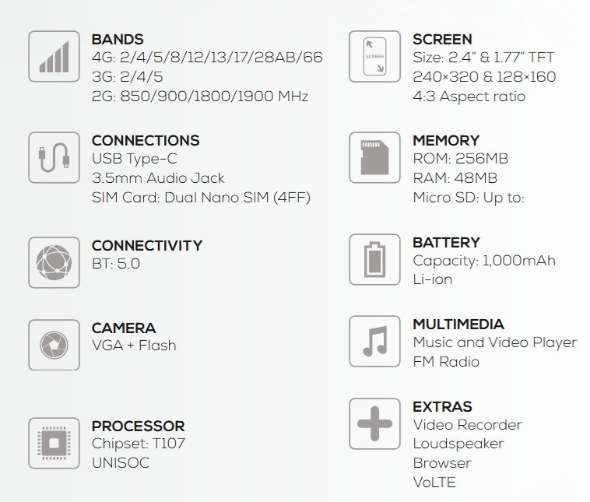Click the PROCESSOR heading
This screenshot has width=590, height=502.
138,427
